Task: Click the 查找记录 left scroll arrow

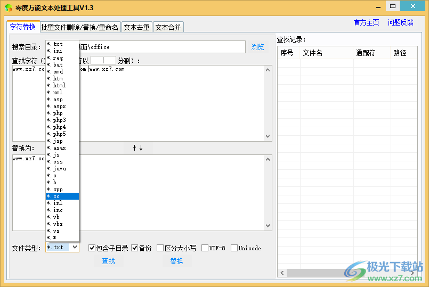Action: 282,273
